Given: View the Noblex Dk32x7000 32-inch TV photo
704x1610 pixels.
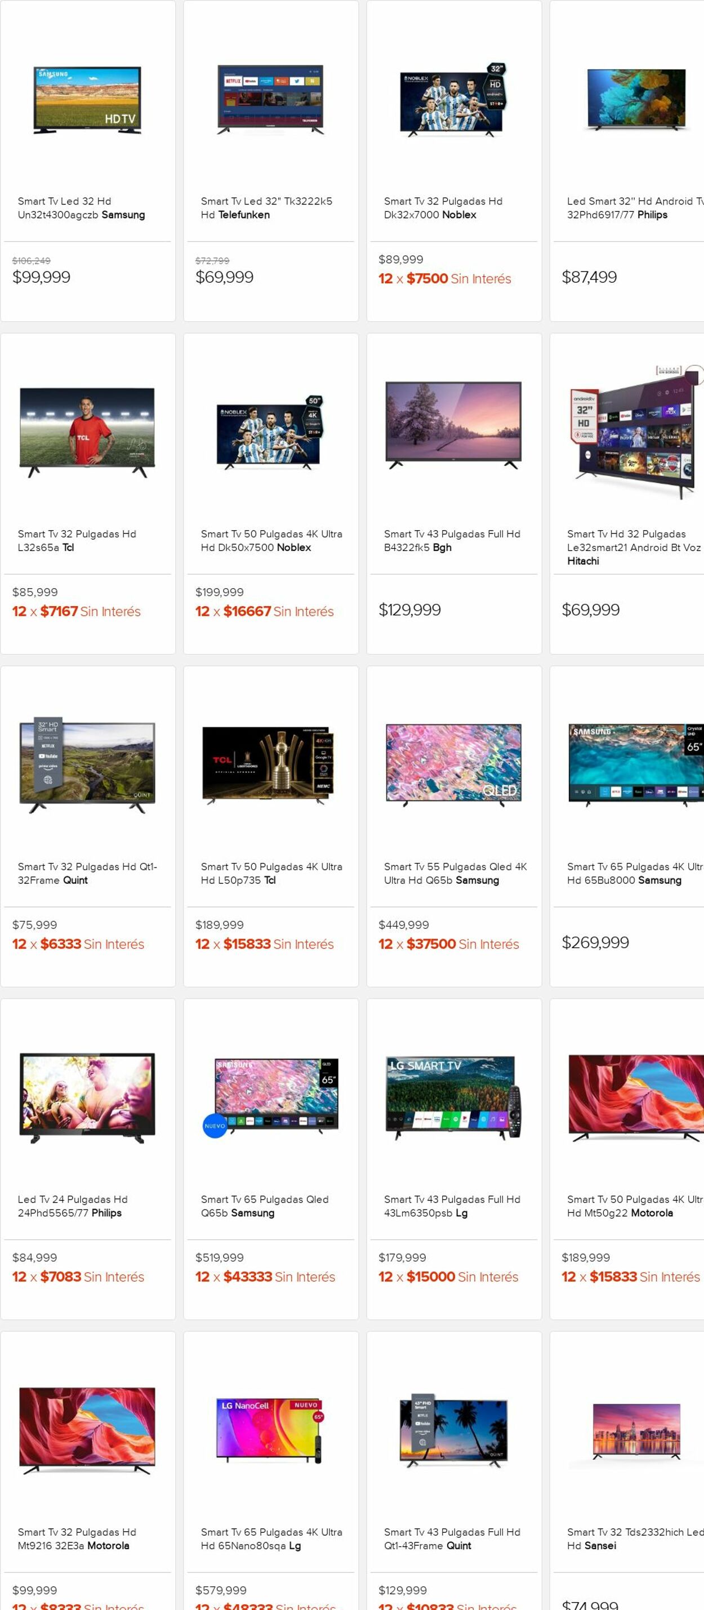Looking at the screenshot, I should pyautogui.click(x=453, y=100).
